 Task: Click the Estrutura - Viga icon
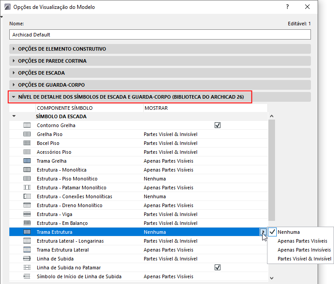[27, 214]
